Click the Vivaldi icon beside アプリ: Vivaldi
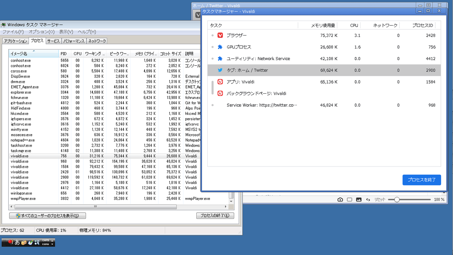The image size is (453, 255). pos(220,82)
